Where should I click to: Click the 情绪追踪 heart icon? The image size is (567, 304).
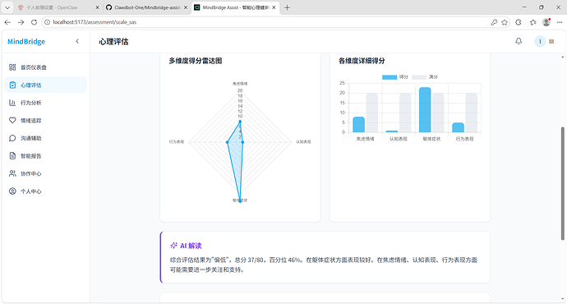tap(12, 121)
